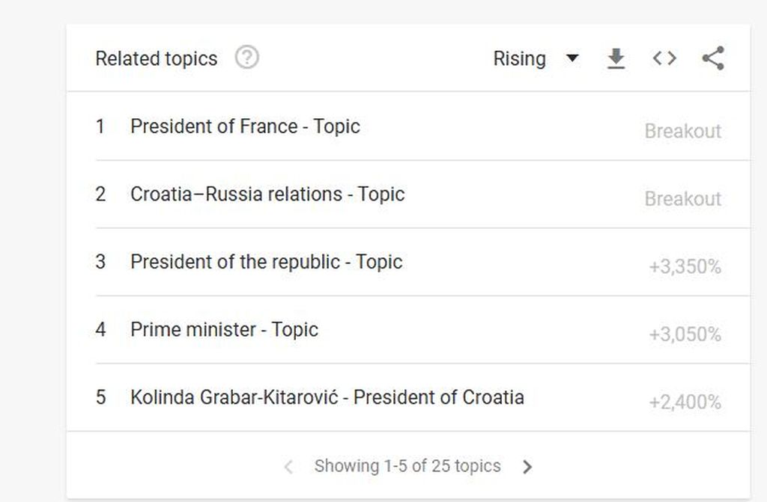
Task: Click the download icon to export topics data
Action: tap(616, 58)
